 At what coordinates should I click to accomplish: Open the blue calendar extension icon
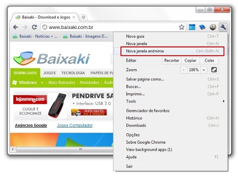[192, 27]
